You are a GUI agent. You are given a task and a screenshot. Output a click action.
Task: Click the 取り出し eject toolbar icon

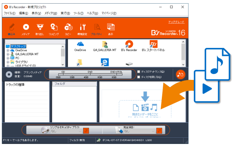click(40, 29)
